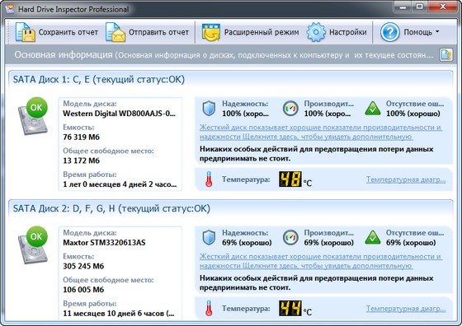The width and height of the screenshot is (462, 326).
Task: Click the Сохранить отчет label text
Action: tap(68, 32)
